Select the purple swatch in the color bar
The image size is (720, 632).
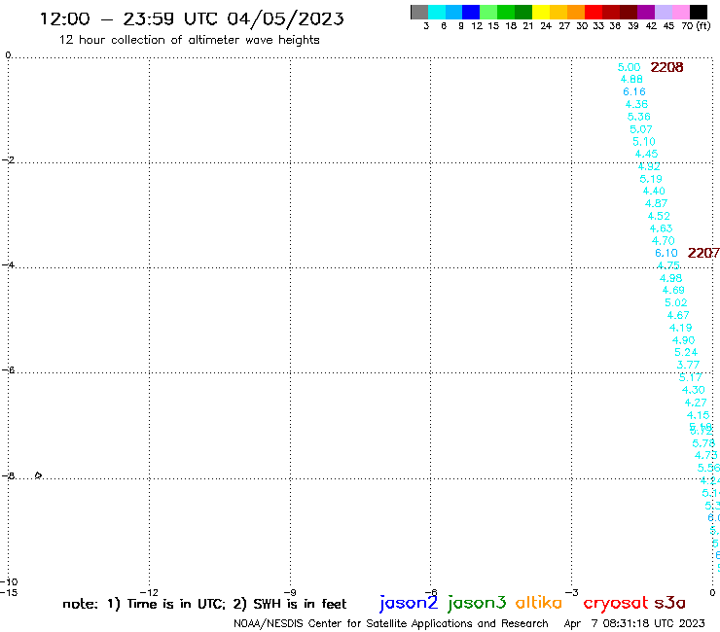[x=646, y=12]
